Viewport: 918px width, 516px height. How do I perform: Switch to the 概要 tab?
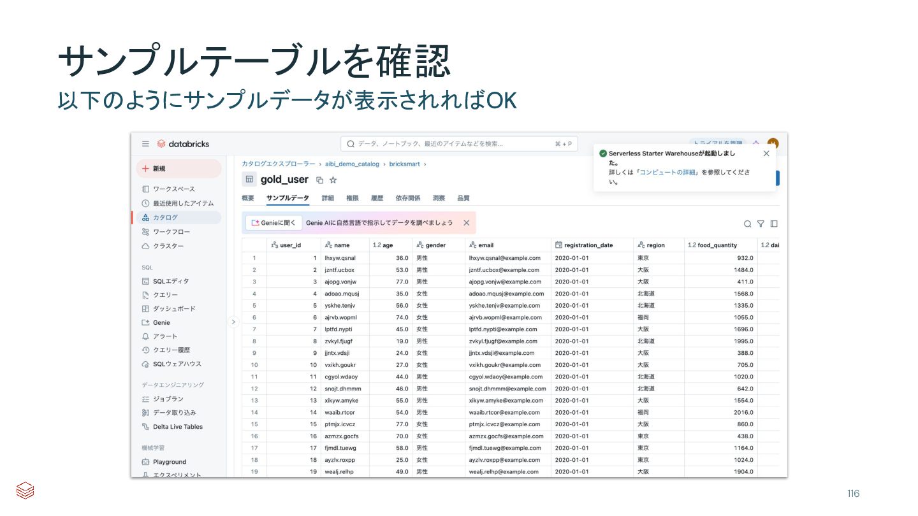(x=248, y=198)
